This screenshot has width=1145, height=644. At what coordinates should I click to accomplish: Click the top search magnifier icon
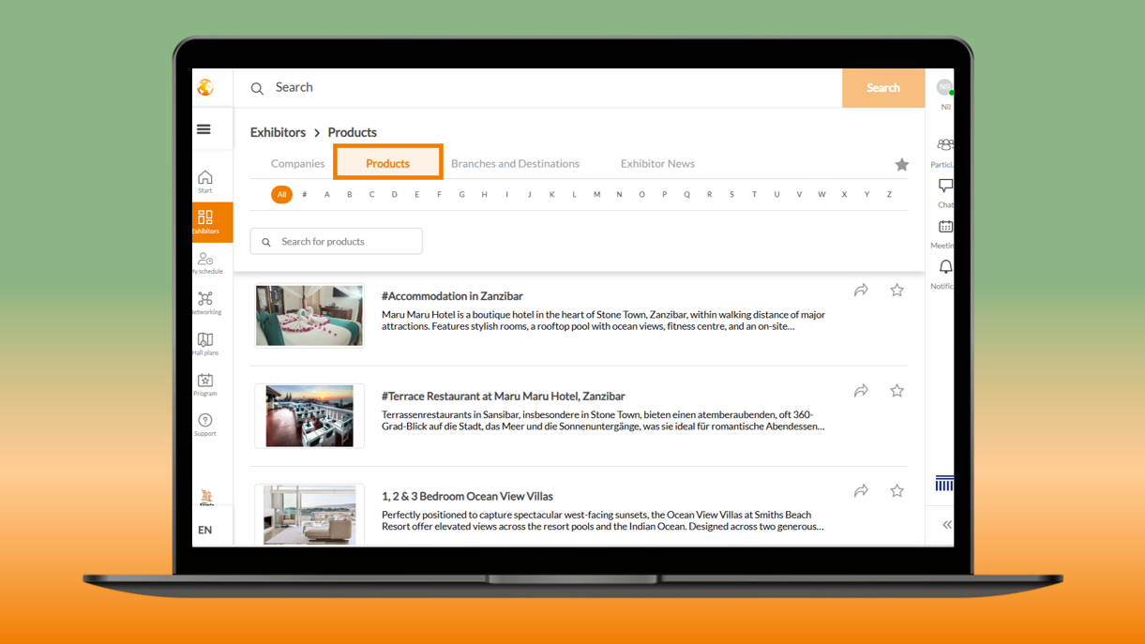[x=257, y=88]
